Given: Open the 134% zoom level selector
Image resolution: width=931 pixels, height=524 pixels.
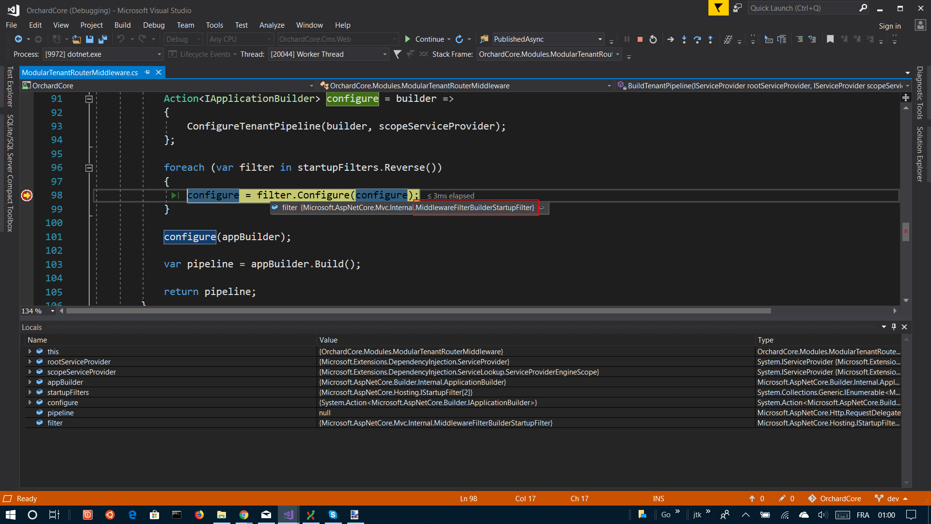Looking at the screenshot, I should (37, 311).
